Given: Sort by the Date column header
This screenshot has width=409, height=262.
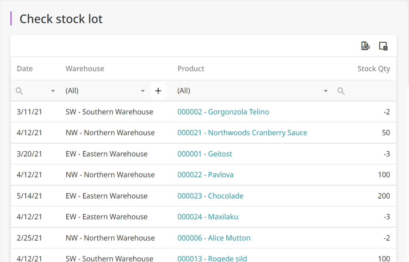Looking at the screenshot, I should point(25,69).
